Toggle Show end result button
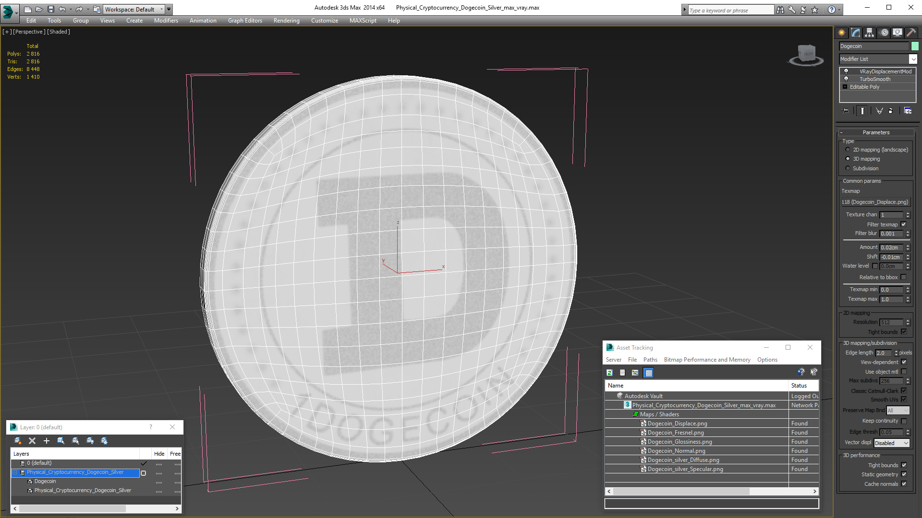This screenshot has height=518, width=922. (862, 111)
